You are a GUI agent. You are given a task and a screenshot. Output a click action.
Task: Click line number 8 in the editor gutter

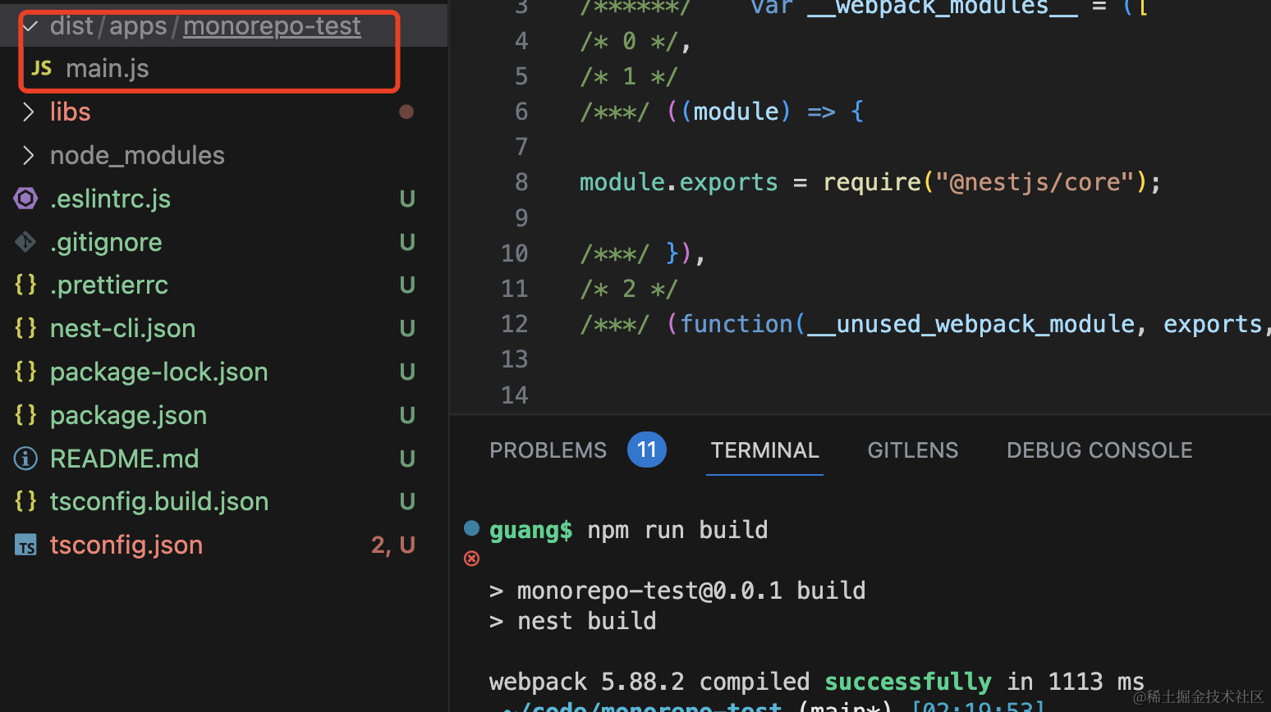(521, 182)
